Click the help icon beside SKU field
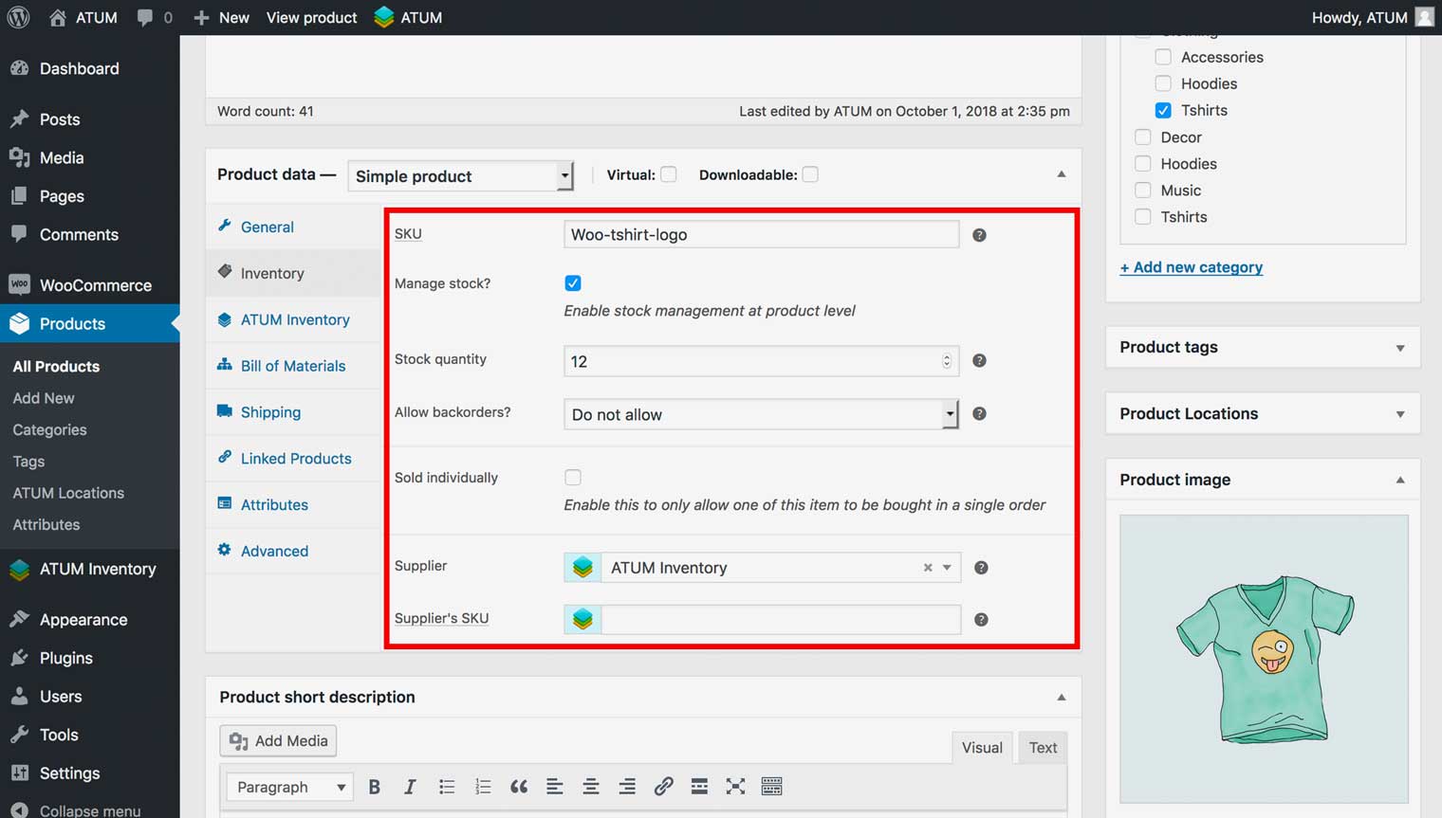 (979, 235)
